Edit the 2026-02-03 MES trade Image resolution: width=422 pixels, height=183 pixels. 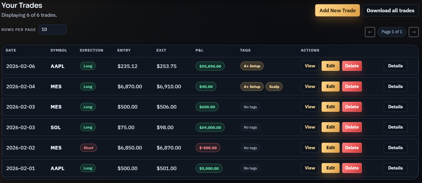[331, 107]
